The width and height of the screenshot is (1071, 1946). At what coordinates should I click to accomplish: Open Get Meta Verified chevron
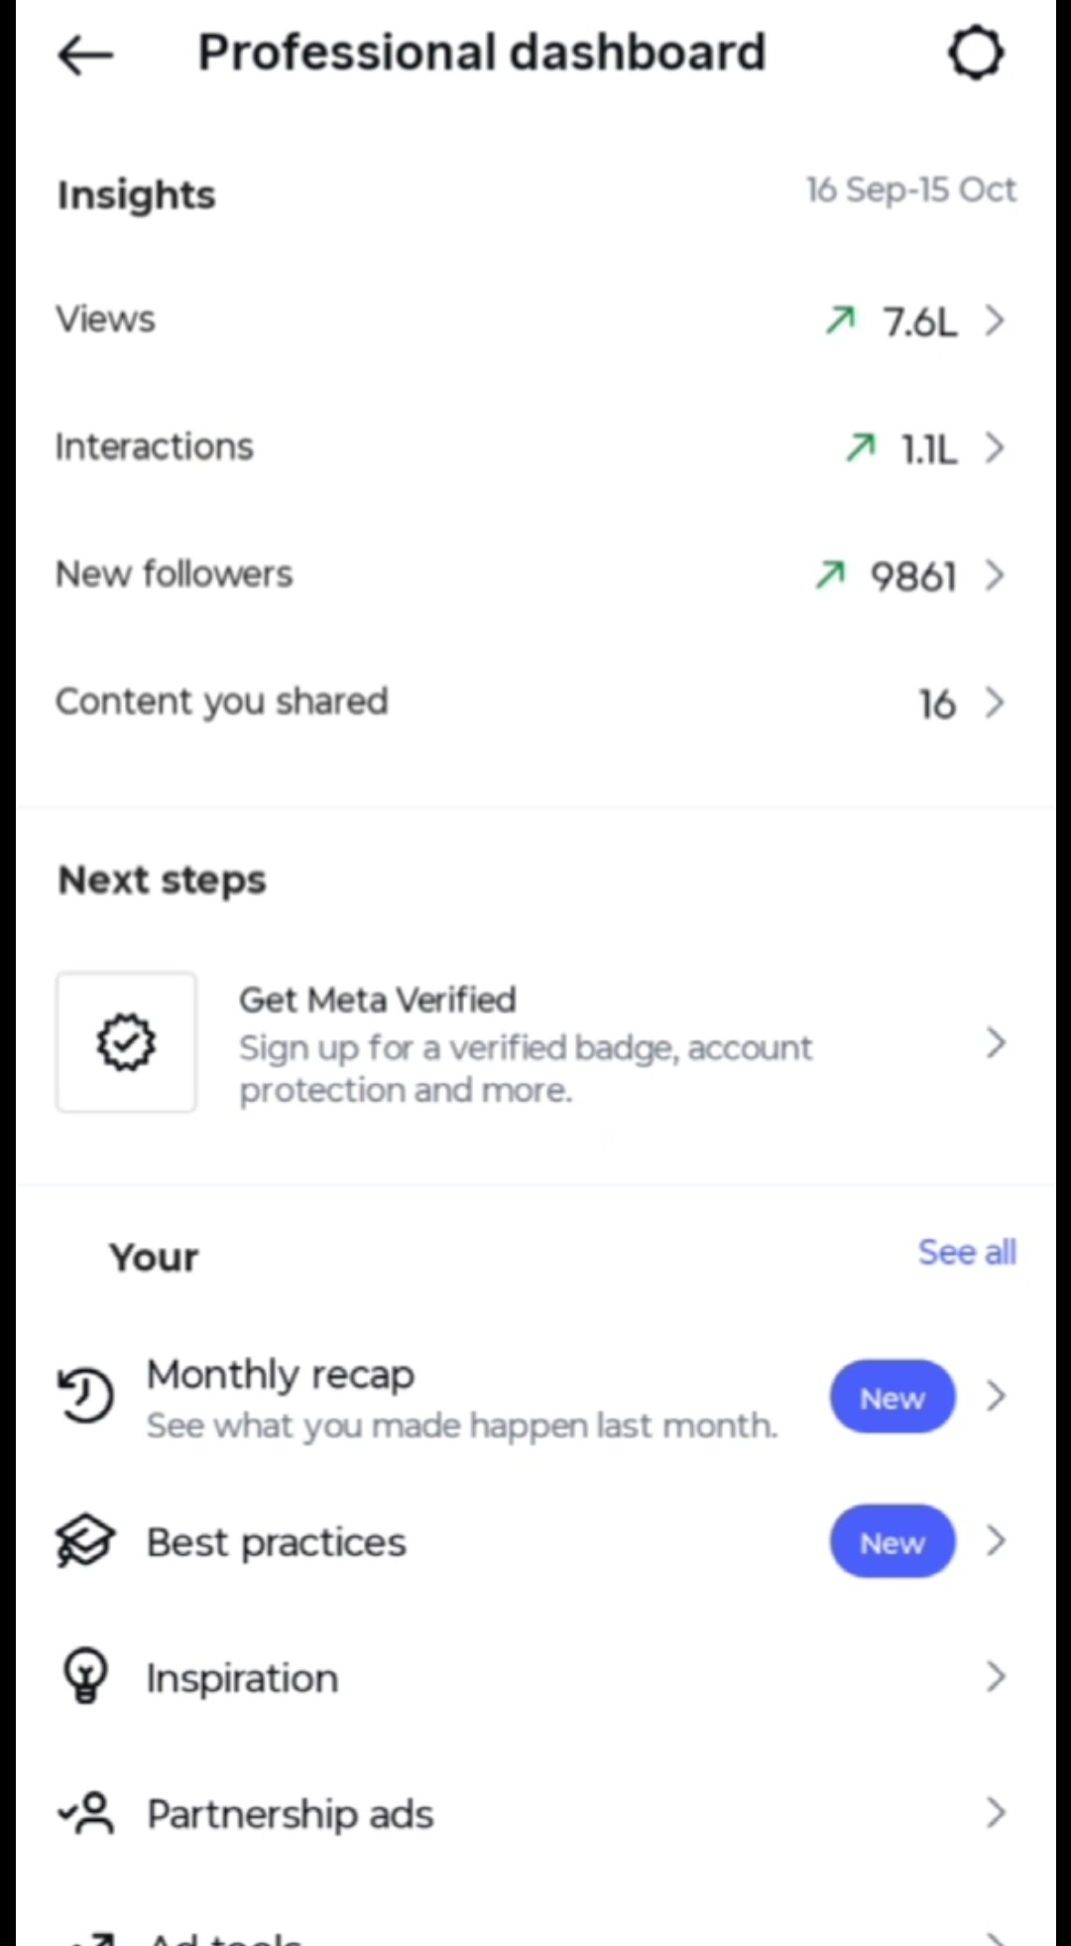pos(996,1042)
